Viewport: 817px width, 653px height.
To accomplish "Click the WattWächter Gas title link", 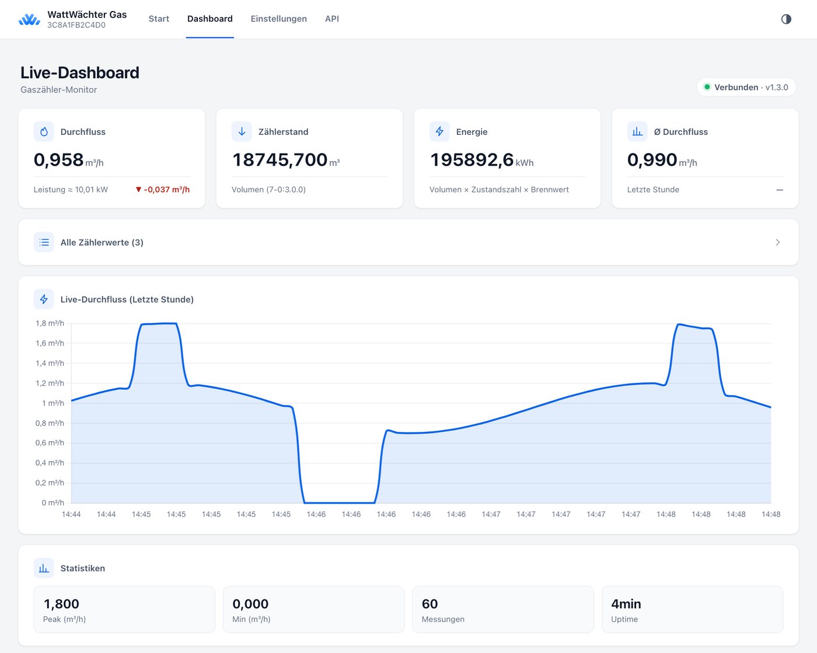I will click(x=87, y=15).
